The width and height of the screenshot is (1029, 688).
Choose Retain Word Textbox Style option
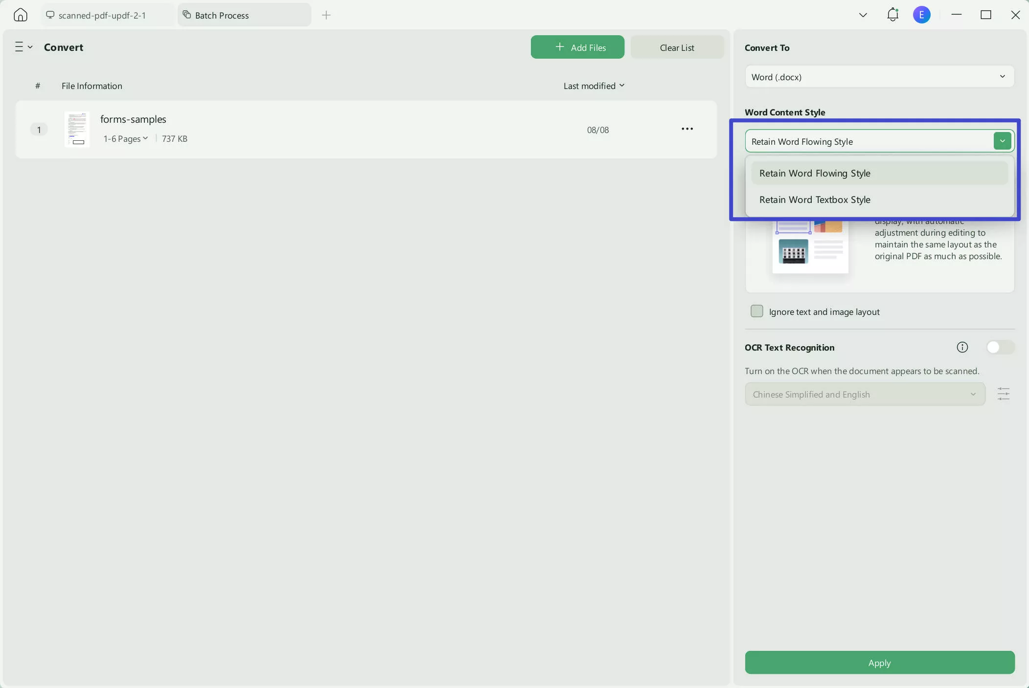[x=815, y=200]
